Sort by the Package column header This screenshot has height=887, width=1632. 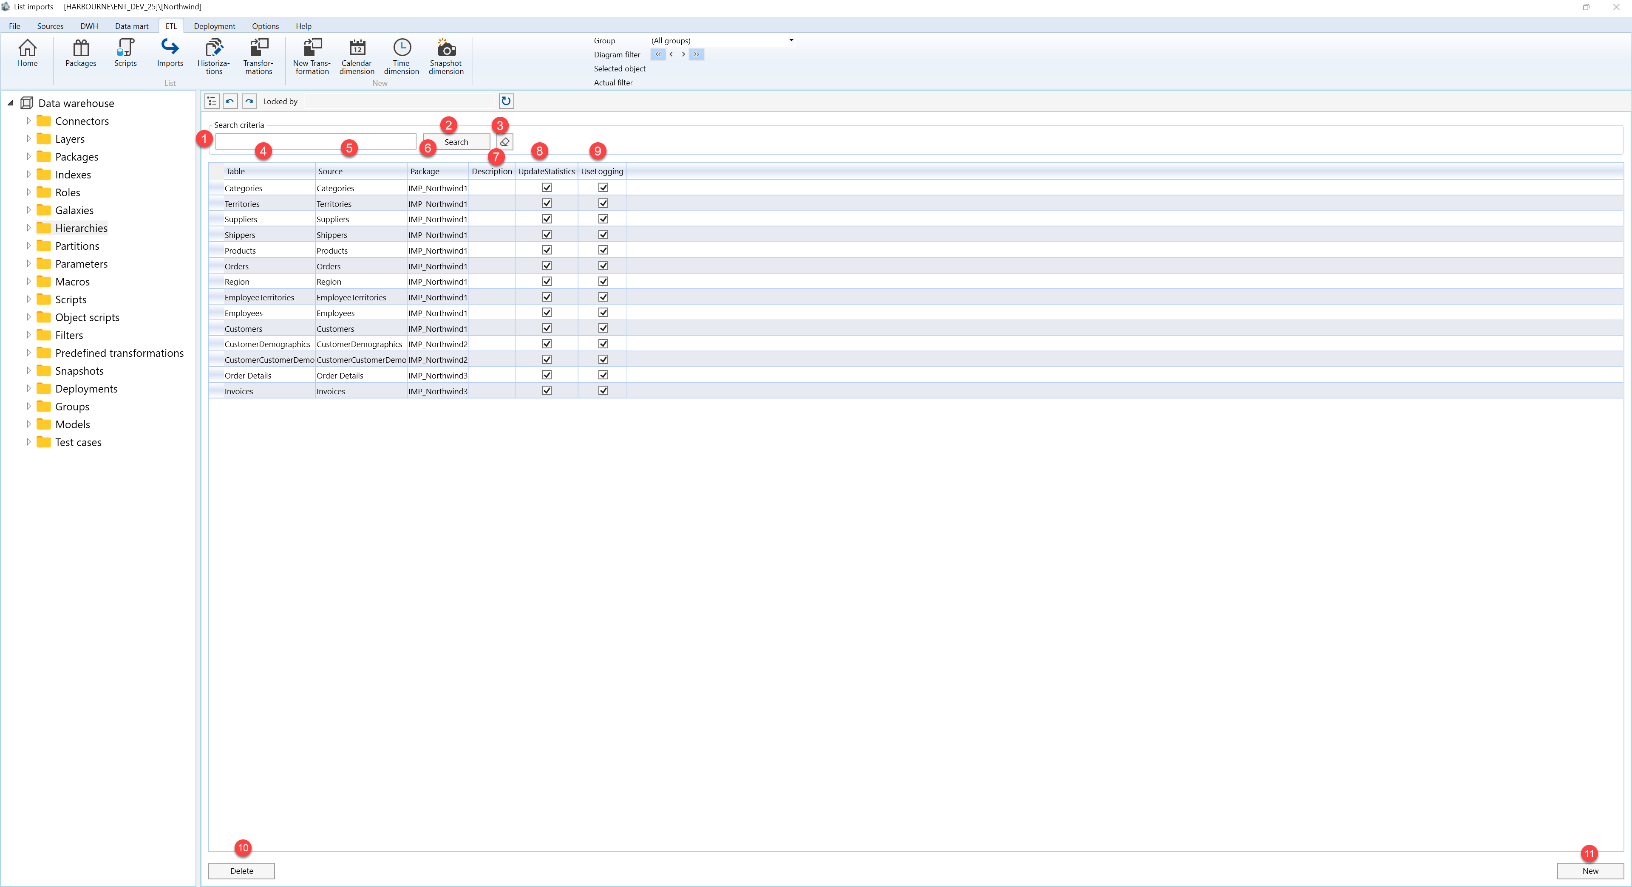pyautogui.click(x=438, y=171)
